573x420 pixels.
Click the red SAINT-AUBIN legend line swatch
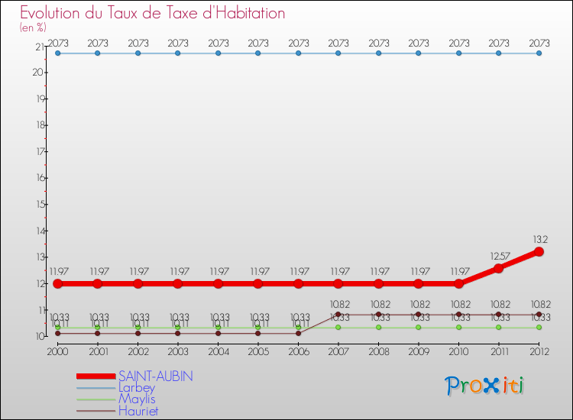[96, 376]
